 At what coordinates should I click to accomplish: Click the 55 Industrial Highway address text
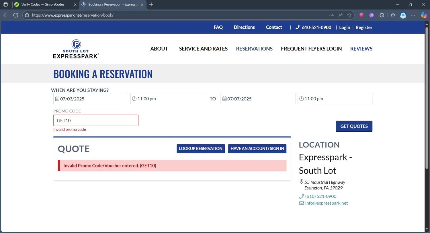(325, 182)
